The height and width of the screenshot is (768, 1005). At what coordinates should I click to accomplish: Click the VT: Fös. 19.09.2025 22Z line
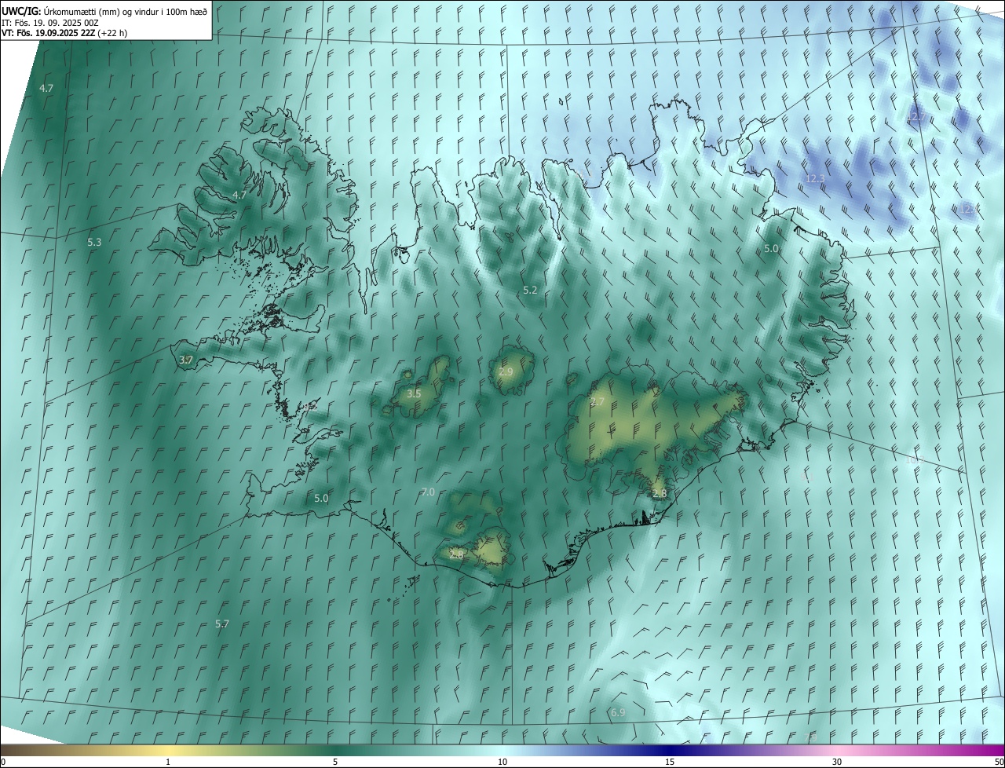(64, 33)
